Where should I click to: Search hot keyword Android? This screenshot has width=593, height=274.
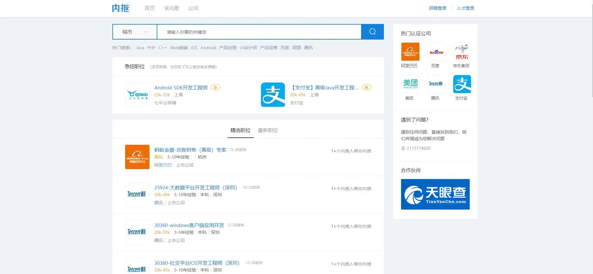[208, 48]
